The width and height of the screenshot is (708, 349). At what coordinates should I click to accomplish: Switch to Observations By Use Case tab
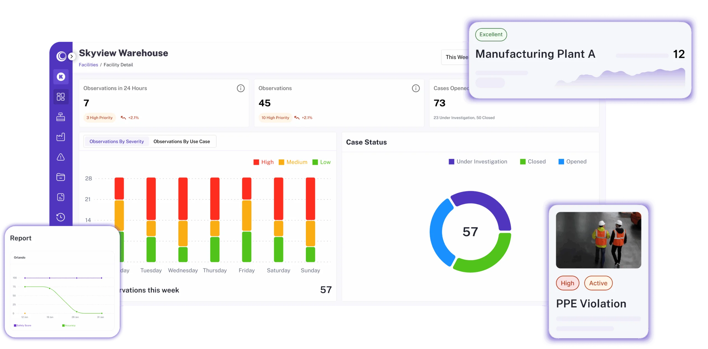point(182,141)
